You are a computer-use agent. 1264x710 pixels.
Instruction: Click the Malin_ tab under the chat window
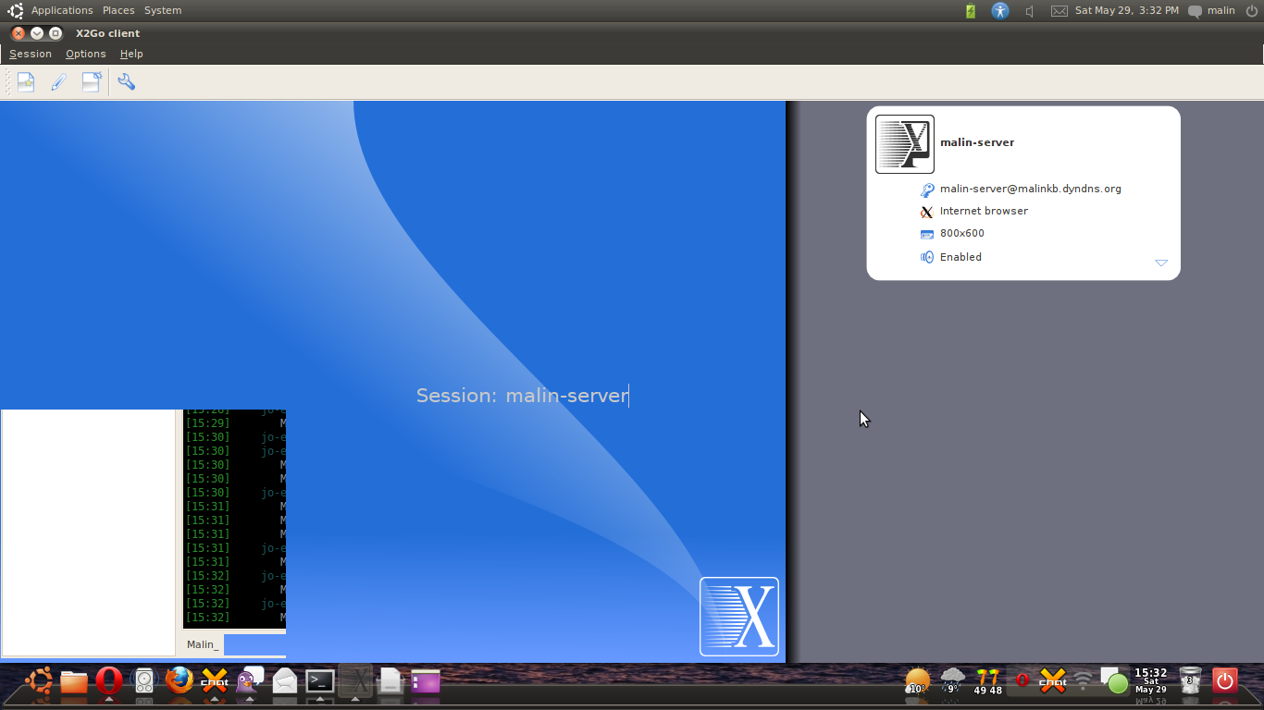203,644
